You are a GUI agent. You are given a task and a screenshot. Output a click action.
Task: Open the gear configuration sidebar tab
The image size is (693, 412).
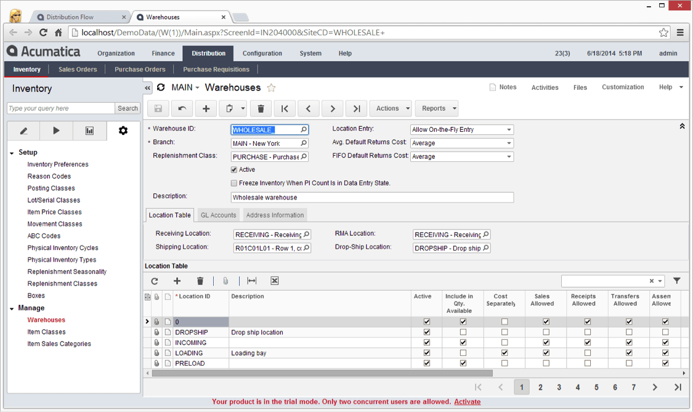(x=123, y=131)
